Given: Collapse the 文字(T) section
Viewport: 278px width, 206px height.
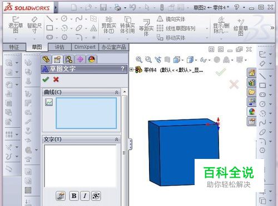Looking at the screenshot, I should 116,140.
